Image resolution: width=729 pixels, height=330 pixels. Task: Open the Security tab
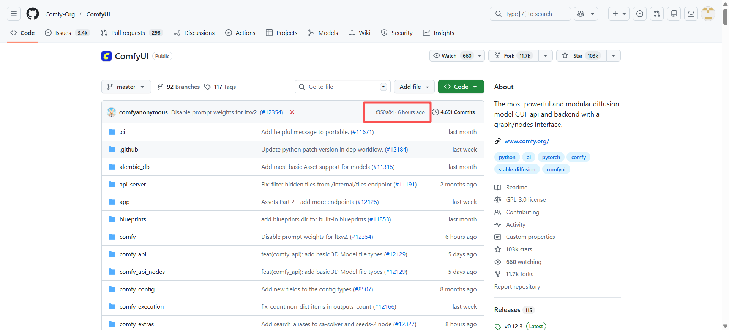click(397, 33)
